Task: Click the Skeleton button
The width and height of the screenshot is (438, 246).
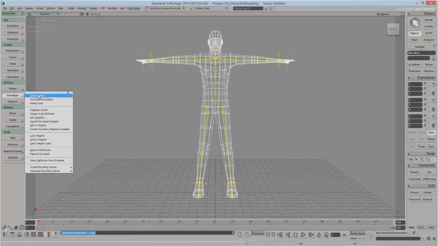Action: tap(13, 70)
